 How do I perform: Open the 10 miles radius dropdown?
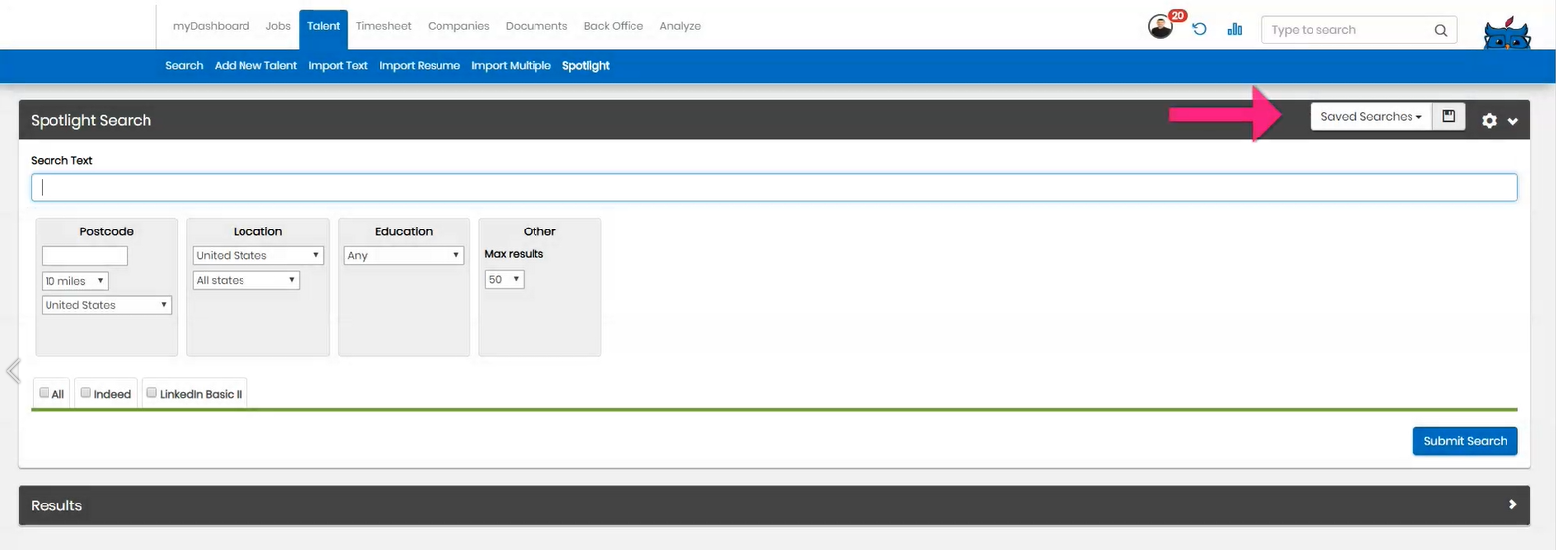tap(74, 281)
